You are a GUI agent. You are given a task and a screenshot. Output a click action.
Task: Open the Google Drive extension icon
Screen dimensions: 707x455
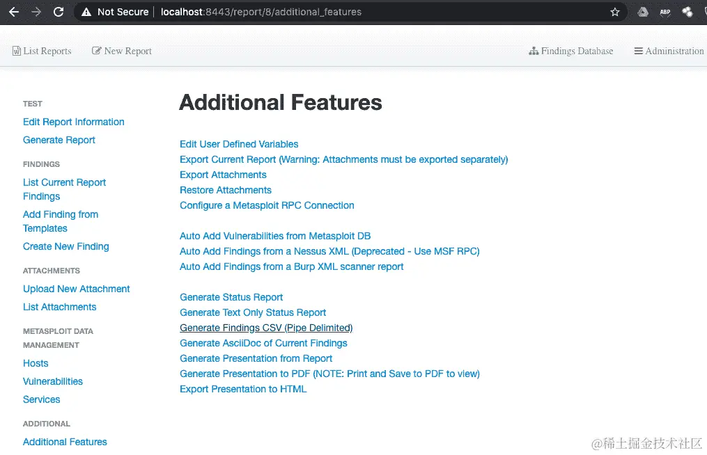(643, 12)
